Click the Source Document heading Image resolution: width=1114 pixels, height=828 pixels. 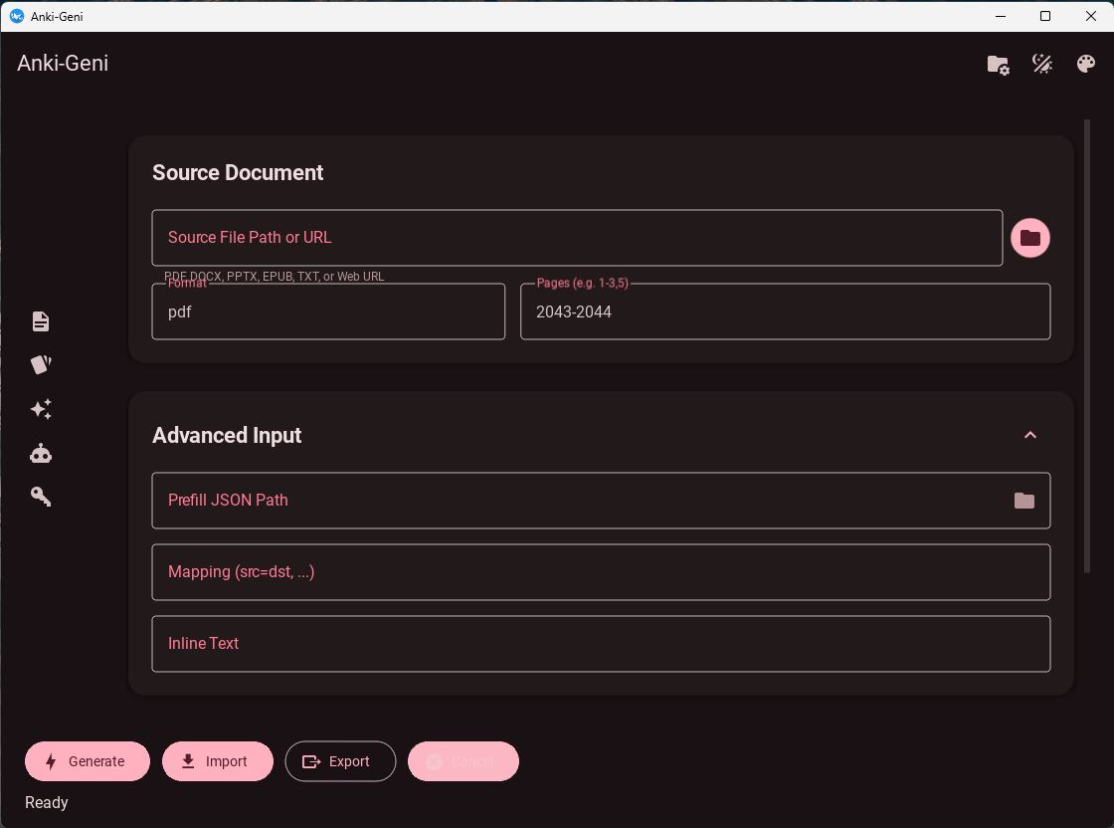pos(238,173)
